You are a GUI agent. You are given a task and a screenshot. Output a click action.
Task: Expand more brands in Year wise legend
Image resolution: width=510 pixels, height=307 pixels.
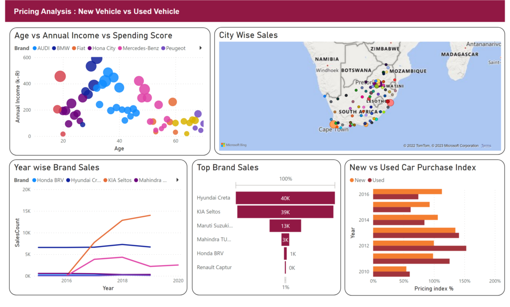point(177,180)
